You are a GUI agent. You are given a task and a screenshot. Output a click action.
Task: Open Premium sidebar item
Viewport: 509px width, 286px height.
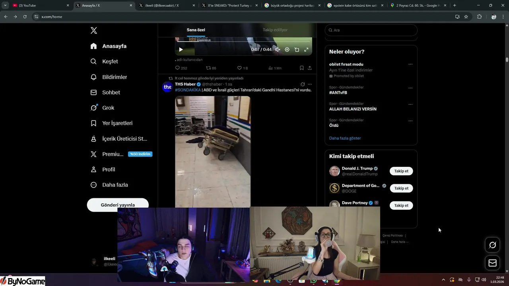coord(121,154)
